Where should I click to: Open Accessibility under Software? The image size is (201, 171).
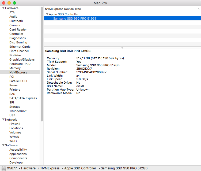coord(18,150)
